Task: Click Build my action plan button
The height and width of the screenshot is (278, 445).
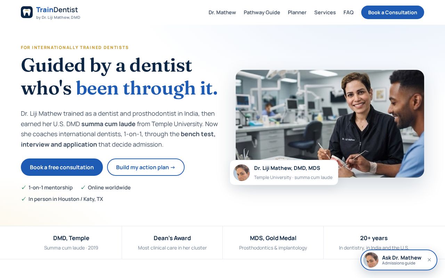Action: [x=146, y=167]
